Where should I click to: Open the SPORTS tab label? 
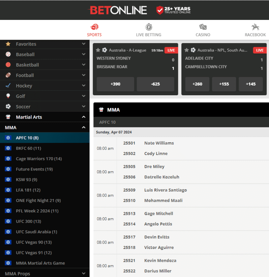(94, 35)
